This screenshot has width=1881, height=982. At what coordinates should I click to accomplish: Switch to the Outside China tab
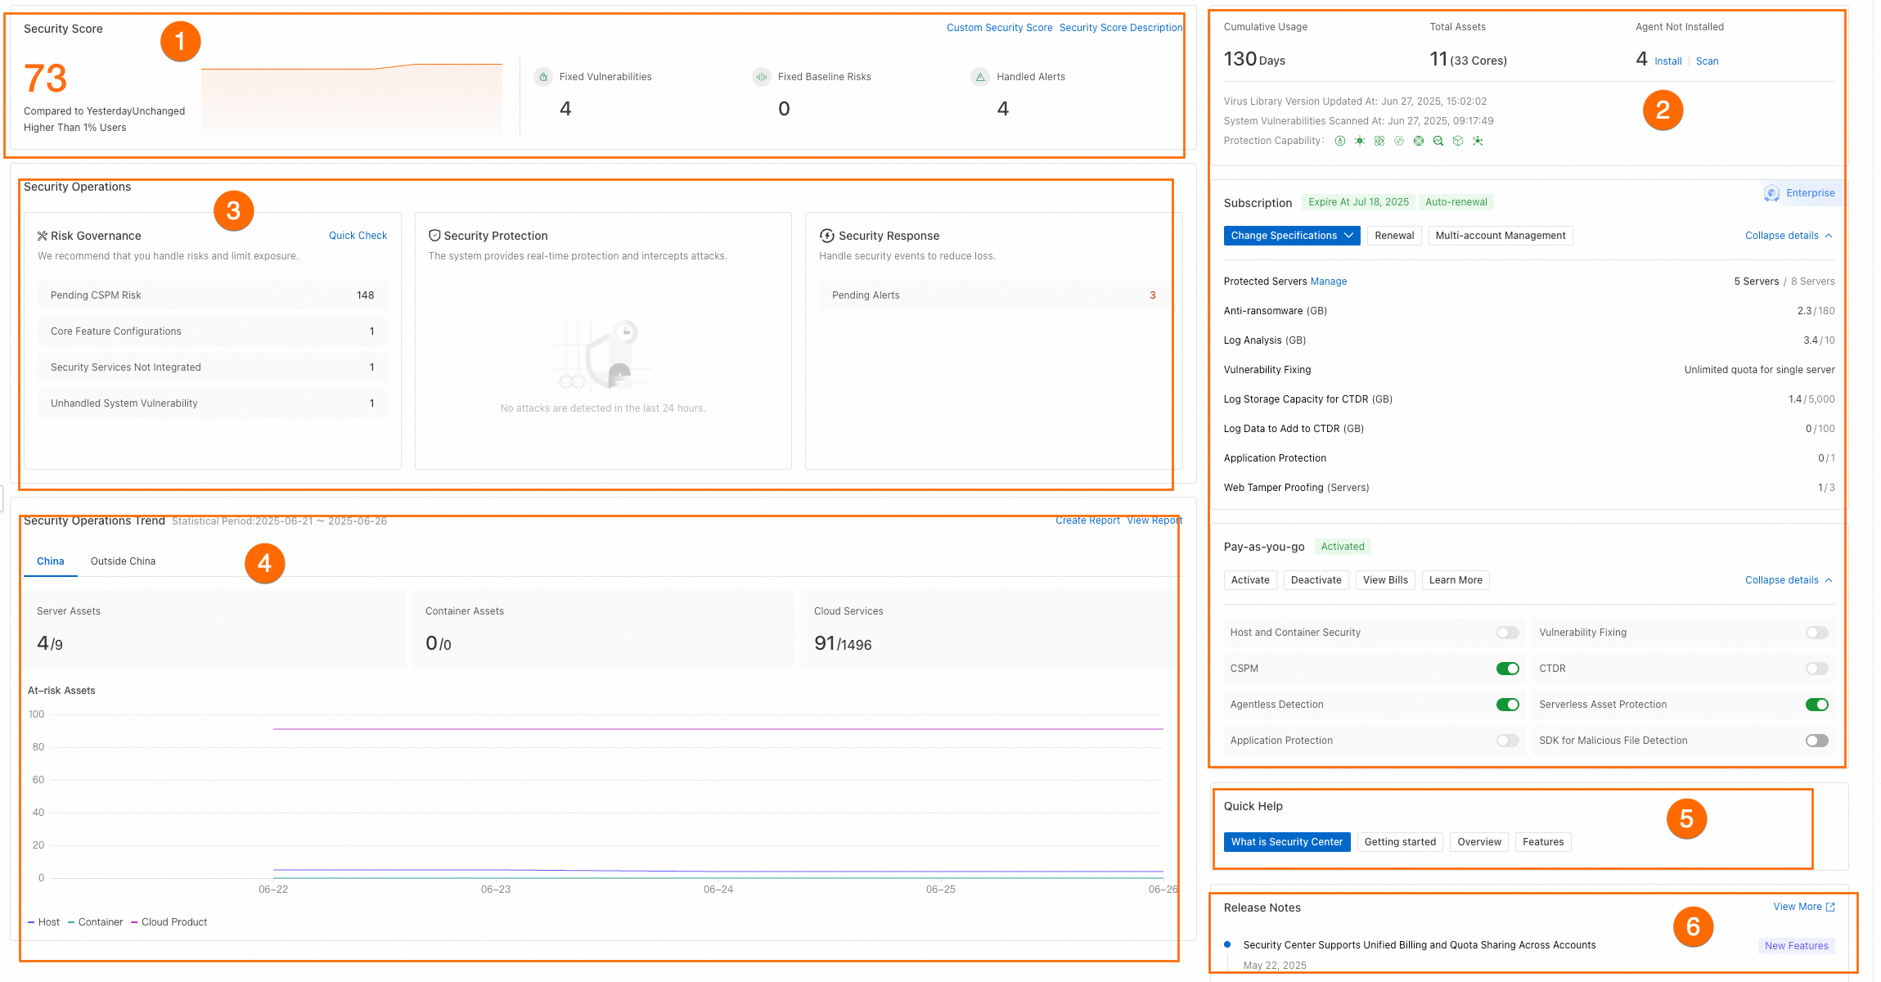coord(123,561)
